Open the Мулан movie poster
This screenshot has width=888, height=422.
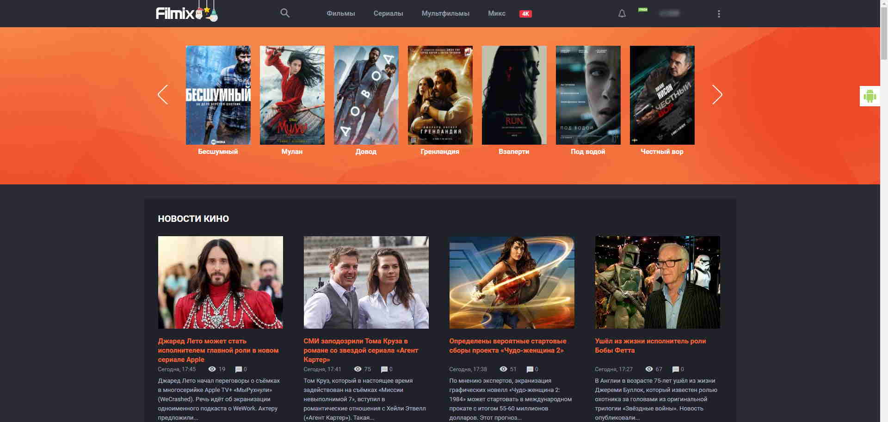292,95
